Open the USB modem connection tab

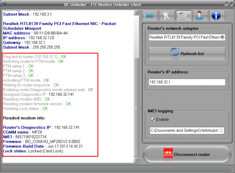coord(150,15)
